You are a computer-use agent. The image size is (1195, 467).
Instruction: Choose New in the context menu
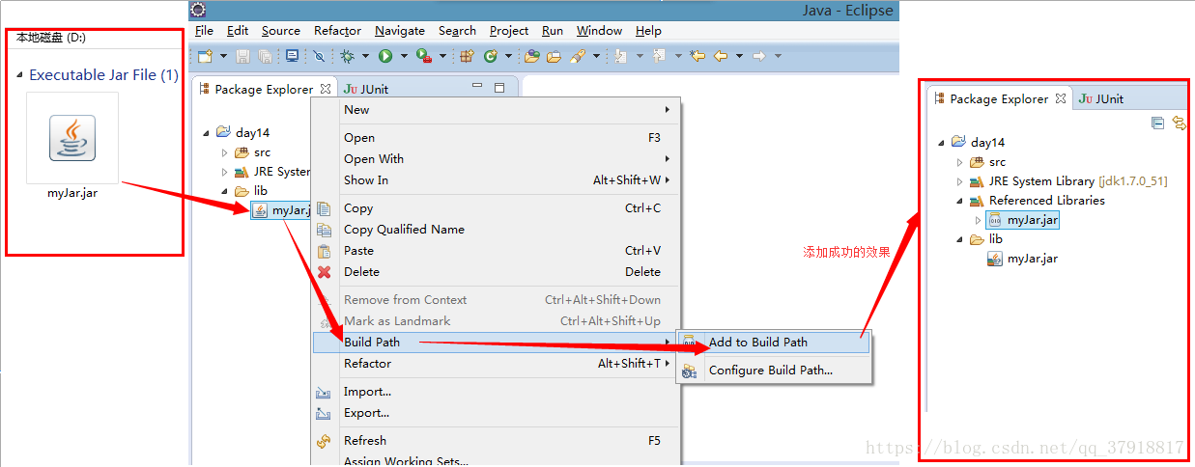tap(496, 110)
